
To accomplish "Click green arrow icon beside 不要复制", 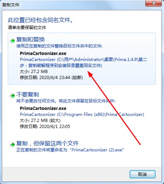I will (13, 96).
